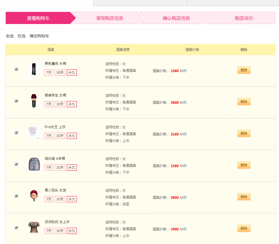Remove 深点豹纹 女上衣 with 删除 button
The image size is (279, 244).
(x=244, y=228)
